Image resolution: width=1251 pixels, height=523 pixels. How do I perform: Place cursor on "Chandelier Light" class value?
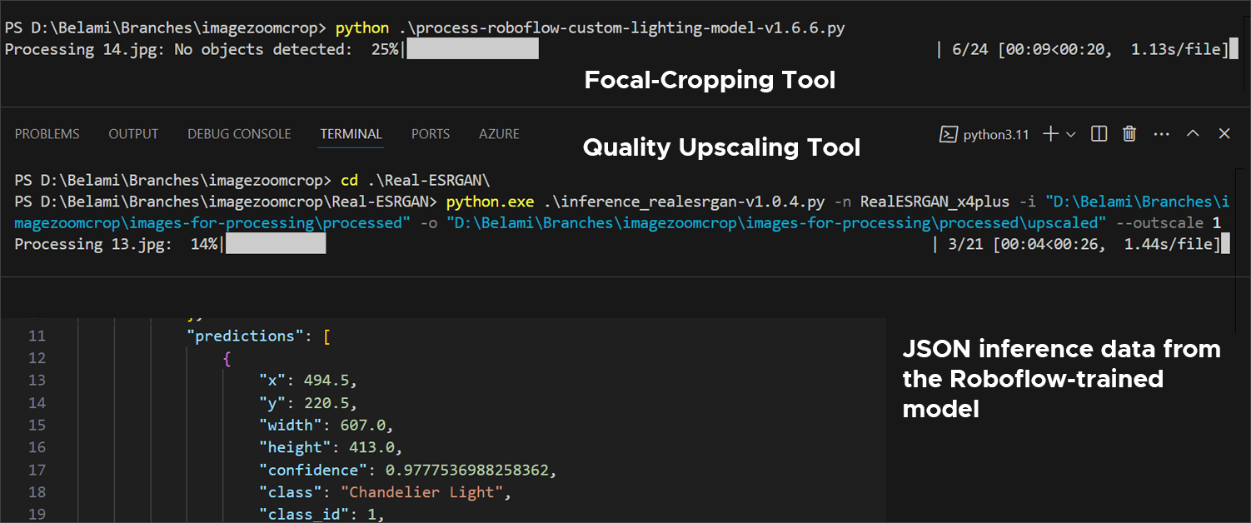click(423, 492)
